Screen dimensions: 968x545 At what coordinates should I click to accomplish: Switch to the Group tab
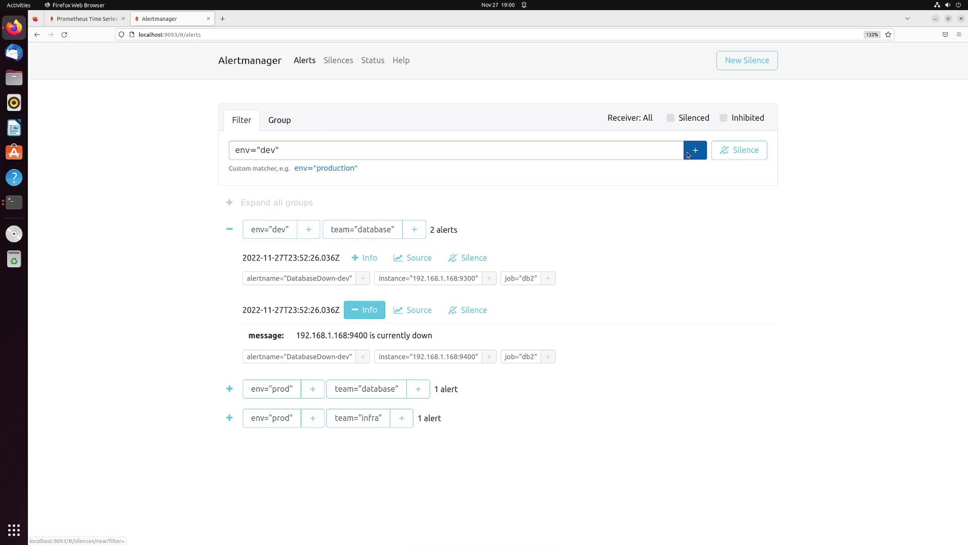279,121
